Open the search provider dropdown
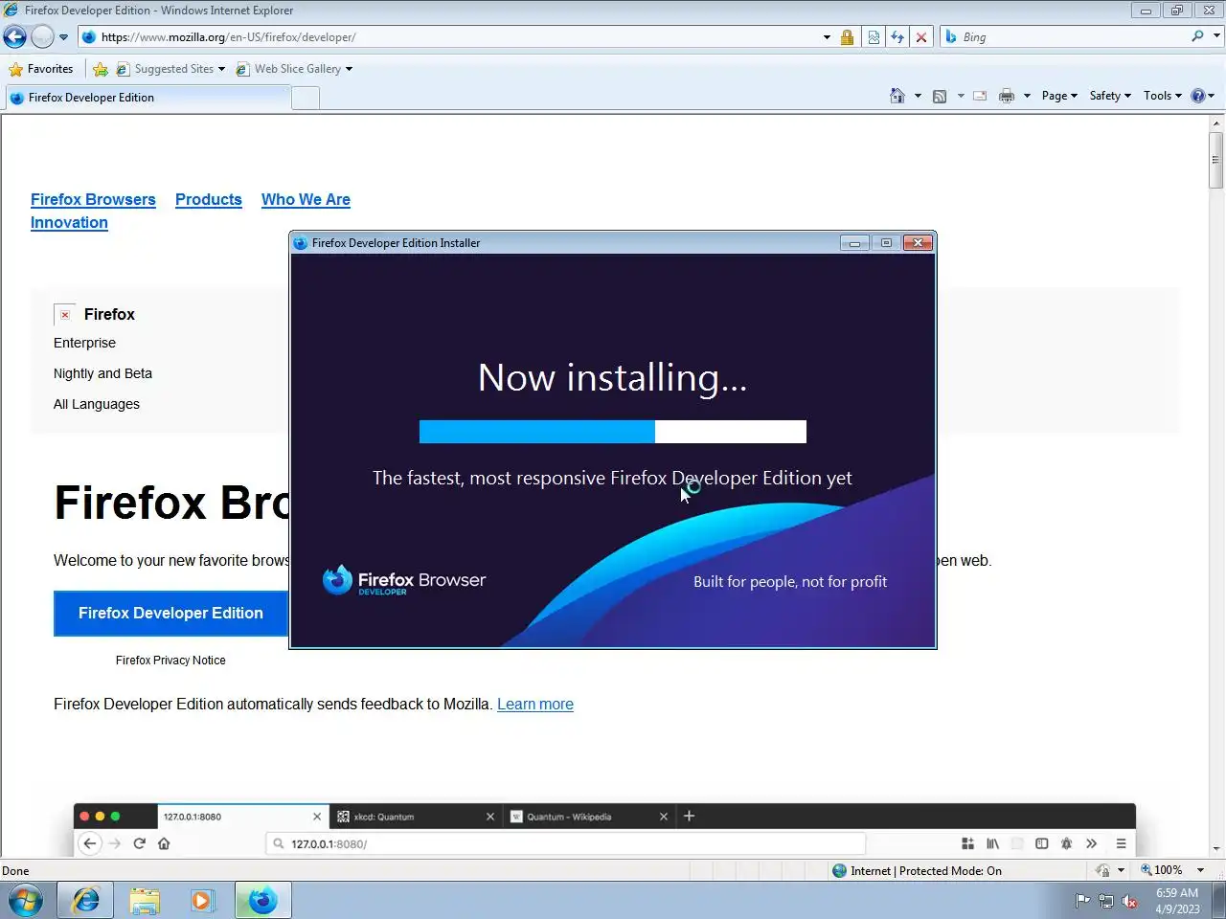Screen dimensions: 1226x919 pos(1216,36)
